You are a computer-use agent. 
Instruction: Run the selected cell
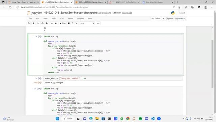(x=62, y=23)
